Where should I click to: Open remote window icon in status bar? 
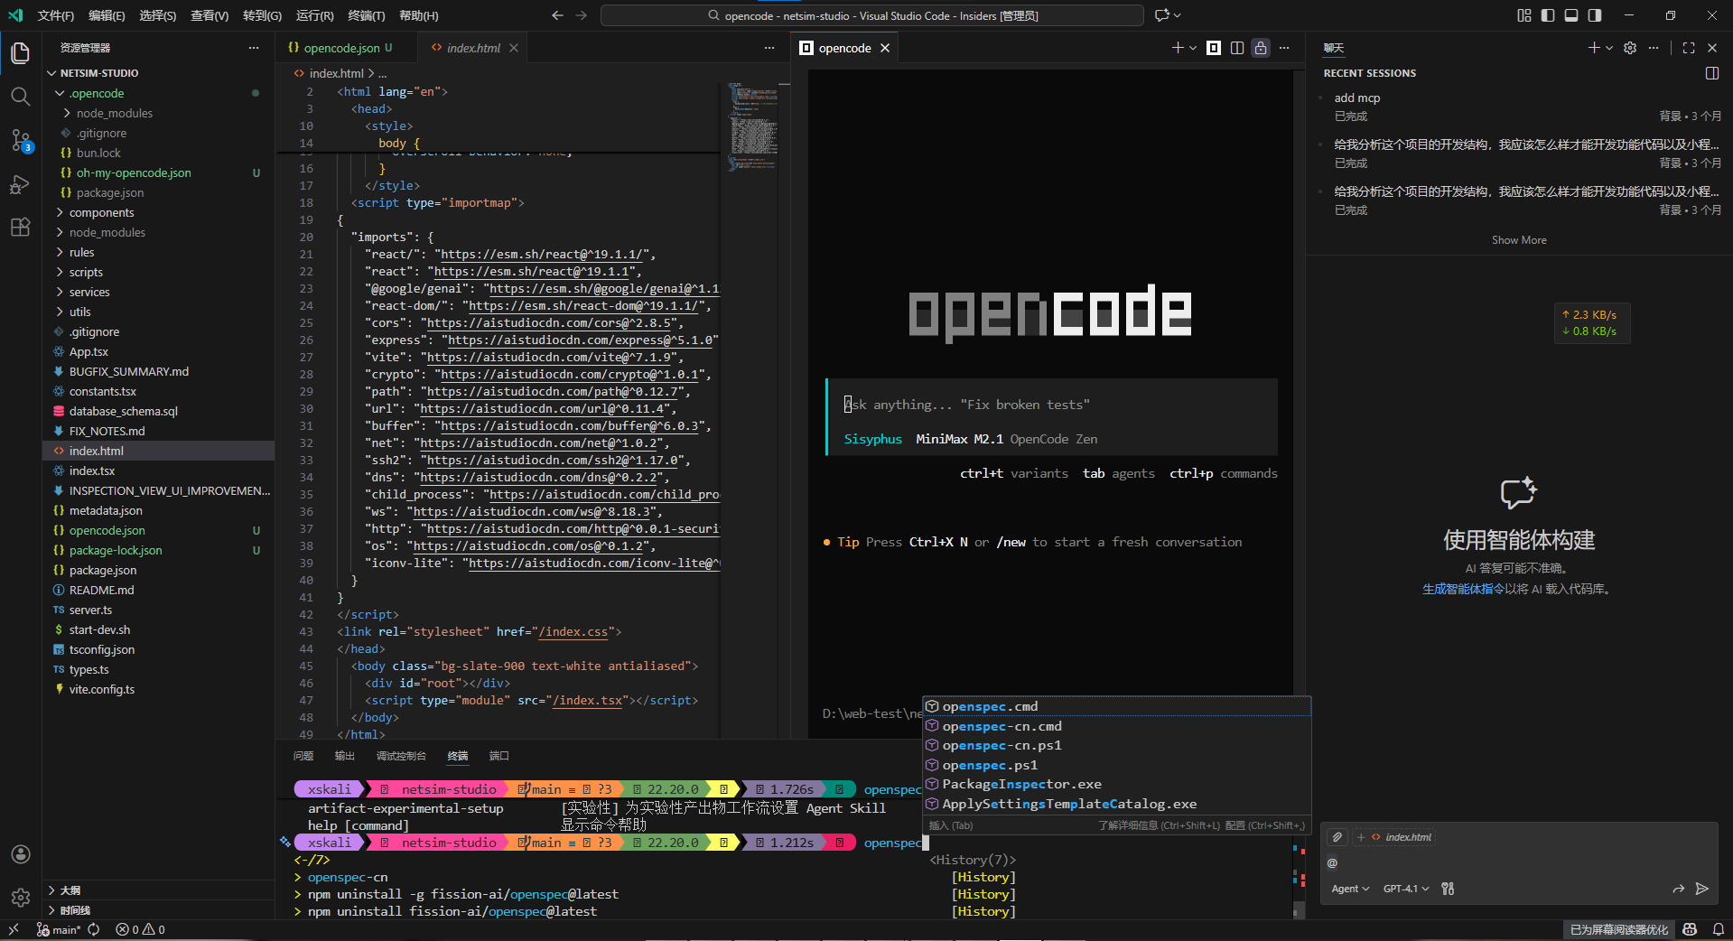coord(14,929)
